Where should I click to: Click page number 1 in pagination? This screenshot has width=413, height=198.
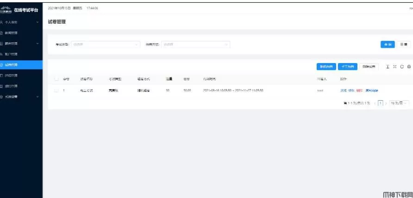coord(381,103)
